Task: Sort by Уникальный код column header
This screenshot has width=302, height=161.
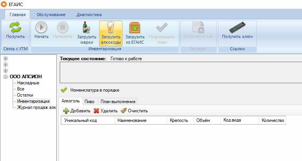Action: (x=88, y=120)
